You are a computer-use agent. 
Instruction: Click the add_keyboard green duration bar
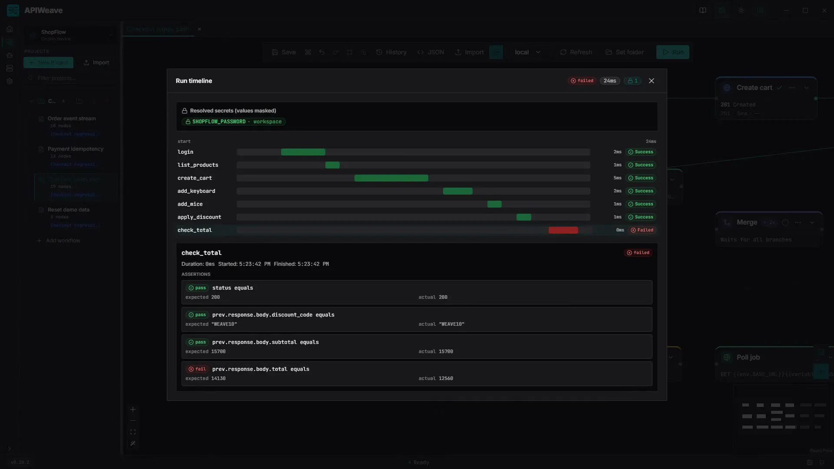point(457,191)
